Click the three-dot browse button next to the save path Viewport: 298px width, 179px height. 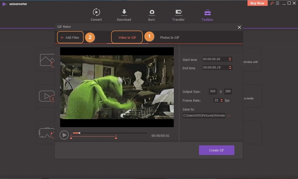click(229, 115)
